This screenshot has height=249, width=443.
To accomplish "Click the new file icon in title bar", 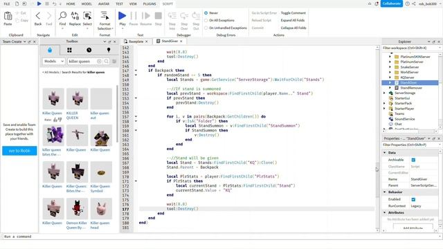I will [x=17, y=3].
